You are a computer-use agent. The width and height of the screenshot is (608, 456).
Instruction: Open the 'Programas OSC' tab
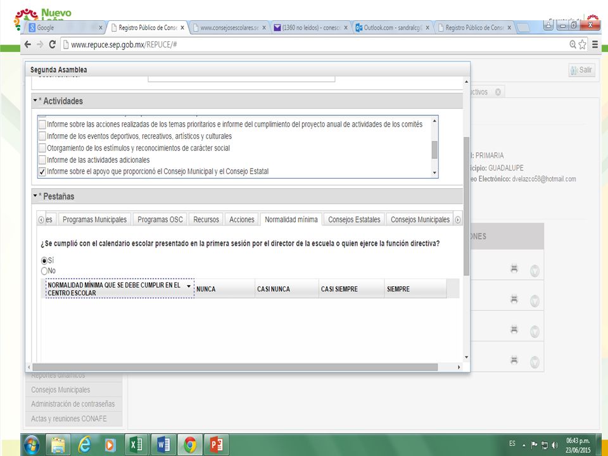(x=160, y=220)
